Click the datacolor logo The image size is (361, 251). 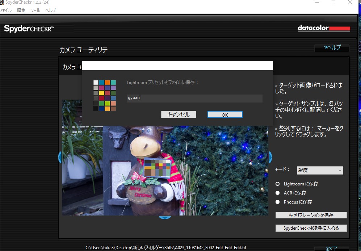[x=324, y=28]
